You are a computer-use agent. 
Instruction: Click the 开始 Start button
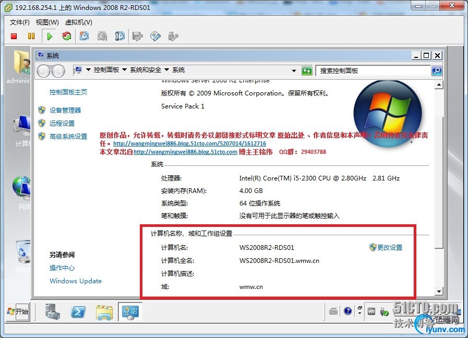(x=18, y=311)
